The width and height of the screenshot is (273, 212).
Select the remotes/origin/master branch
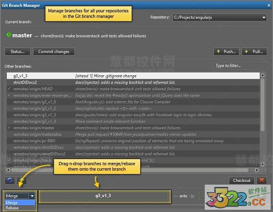133,128
